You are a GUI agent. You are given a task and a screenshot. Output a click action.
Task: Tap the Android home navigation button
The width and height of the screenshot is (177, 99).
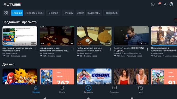pos(88,98)
